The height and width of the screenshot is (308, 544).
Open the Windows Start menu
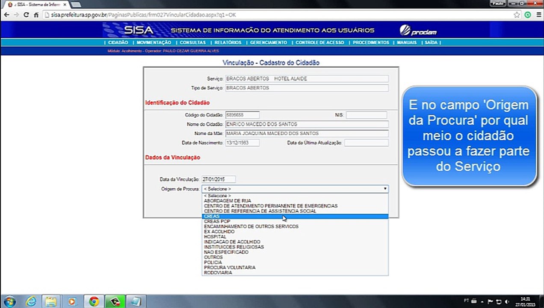9,302
